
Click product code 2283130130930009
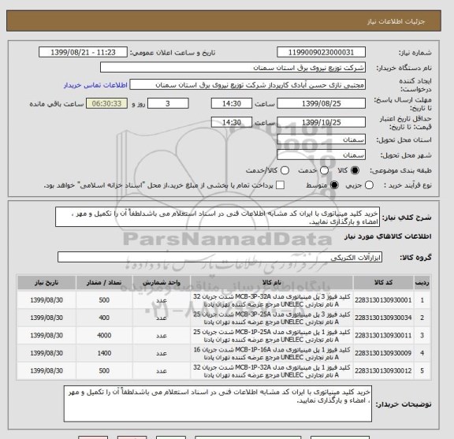[x=383, y=353]
